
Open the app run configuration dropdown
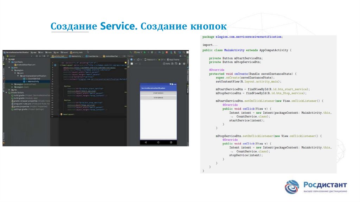(x=138, y=52)
